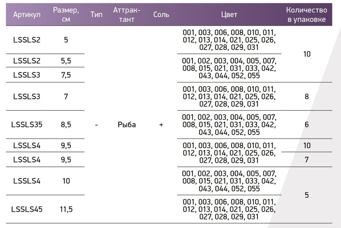Click the 8,5 size cell
The image size is (341, 228).
coord(66,125)
